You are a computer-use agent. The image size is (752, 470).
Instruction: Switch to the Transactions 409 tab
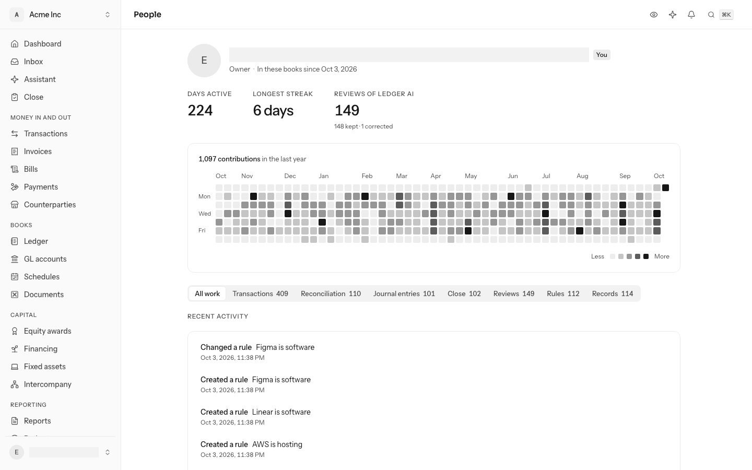click(x=260, y=293)
